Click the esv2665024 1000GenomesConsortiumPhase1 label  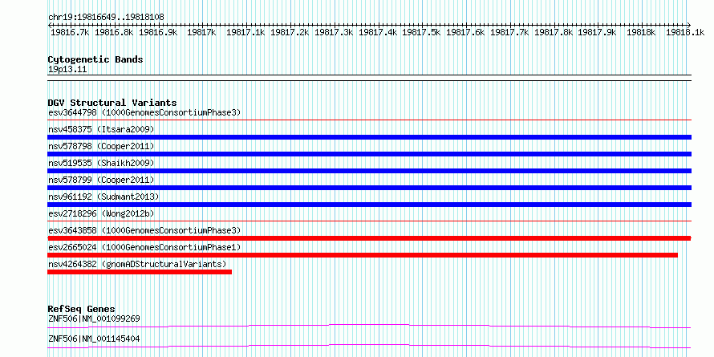coord(144,247)
